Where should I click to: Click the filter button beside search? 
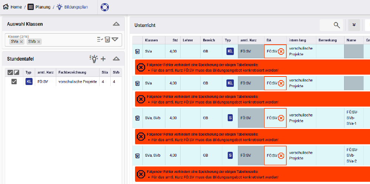point(354,25)
